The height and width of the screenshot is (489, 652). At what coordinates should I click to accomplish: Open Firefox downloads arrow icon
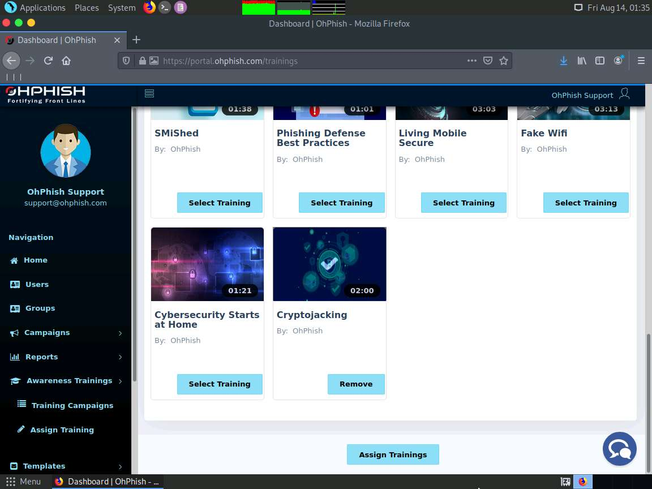tap(564, 61)
